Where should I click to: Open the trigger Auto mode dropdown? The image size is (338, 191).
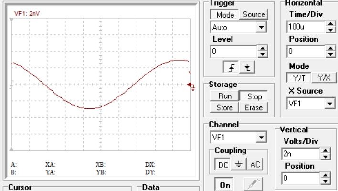point(261,27)
